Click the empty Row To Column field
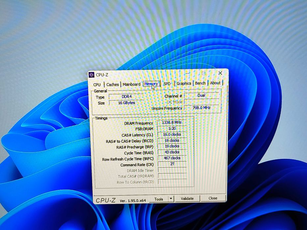This screenshot has width=307, height=230. click(x=172, y=182)
